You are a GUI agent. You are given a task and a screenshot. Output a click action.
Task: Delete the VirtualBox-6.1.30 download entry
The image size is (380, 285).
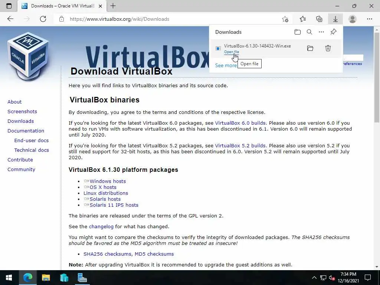coord(328,48)
